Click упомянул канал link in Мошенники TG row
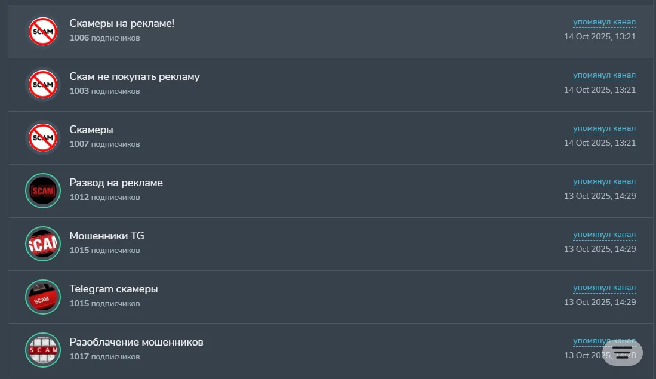656x379 pixels. (x=604, y=235)
